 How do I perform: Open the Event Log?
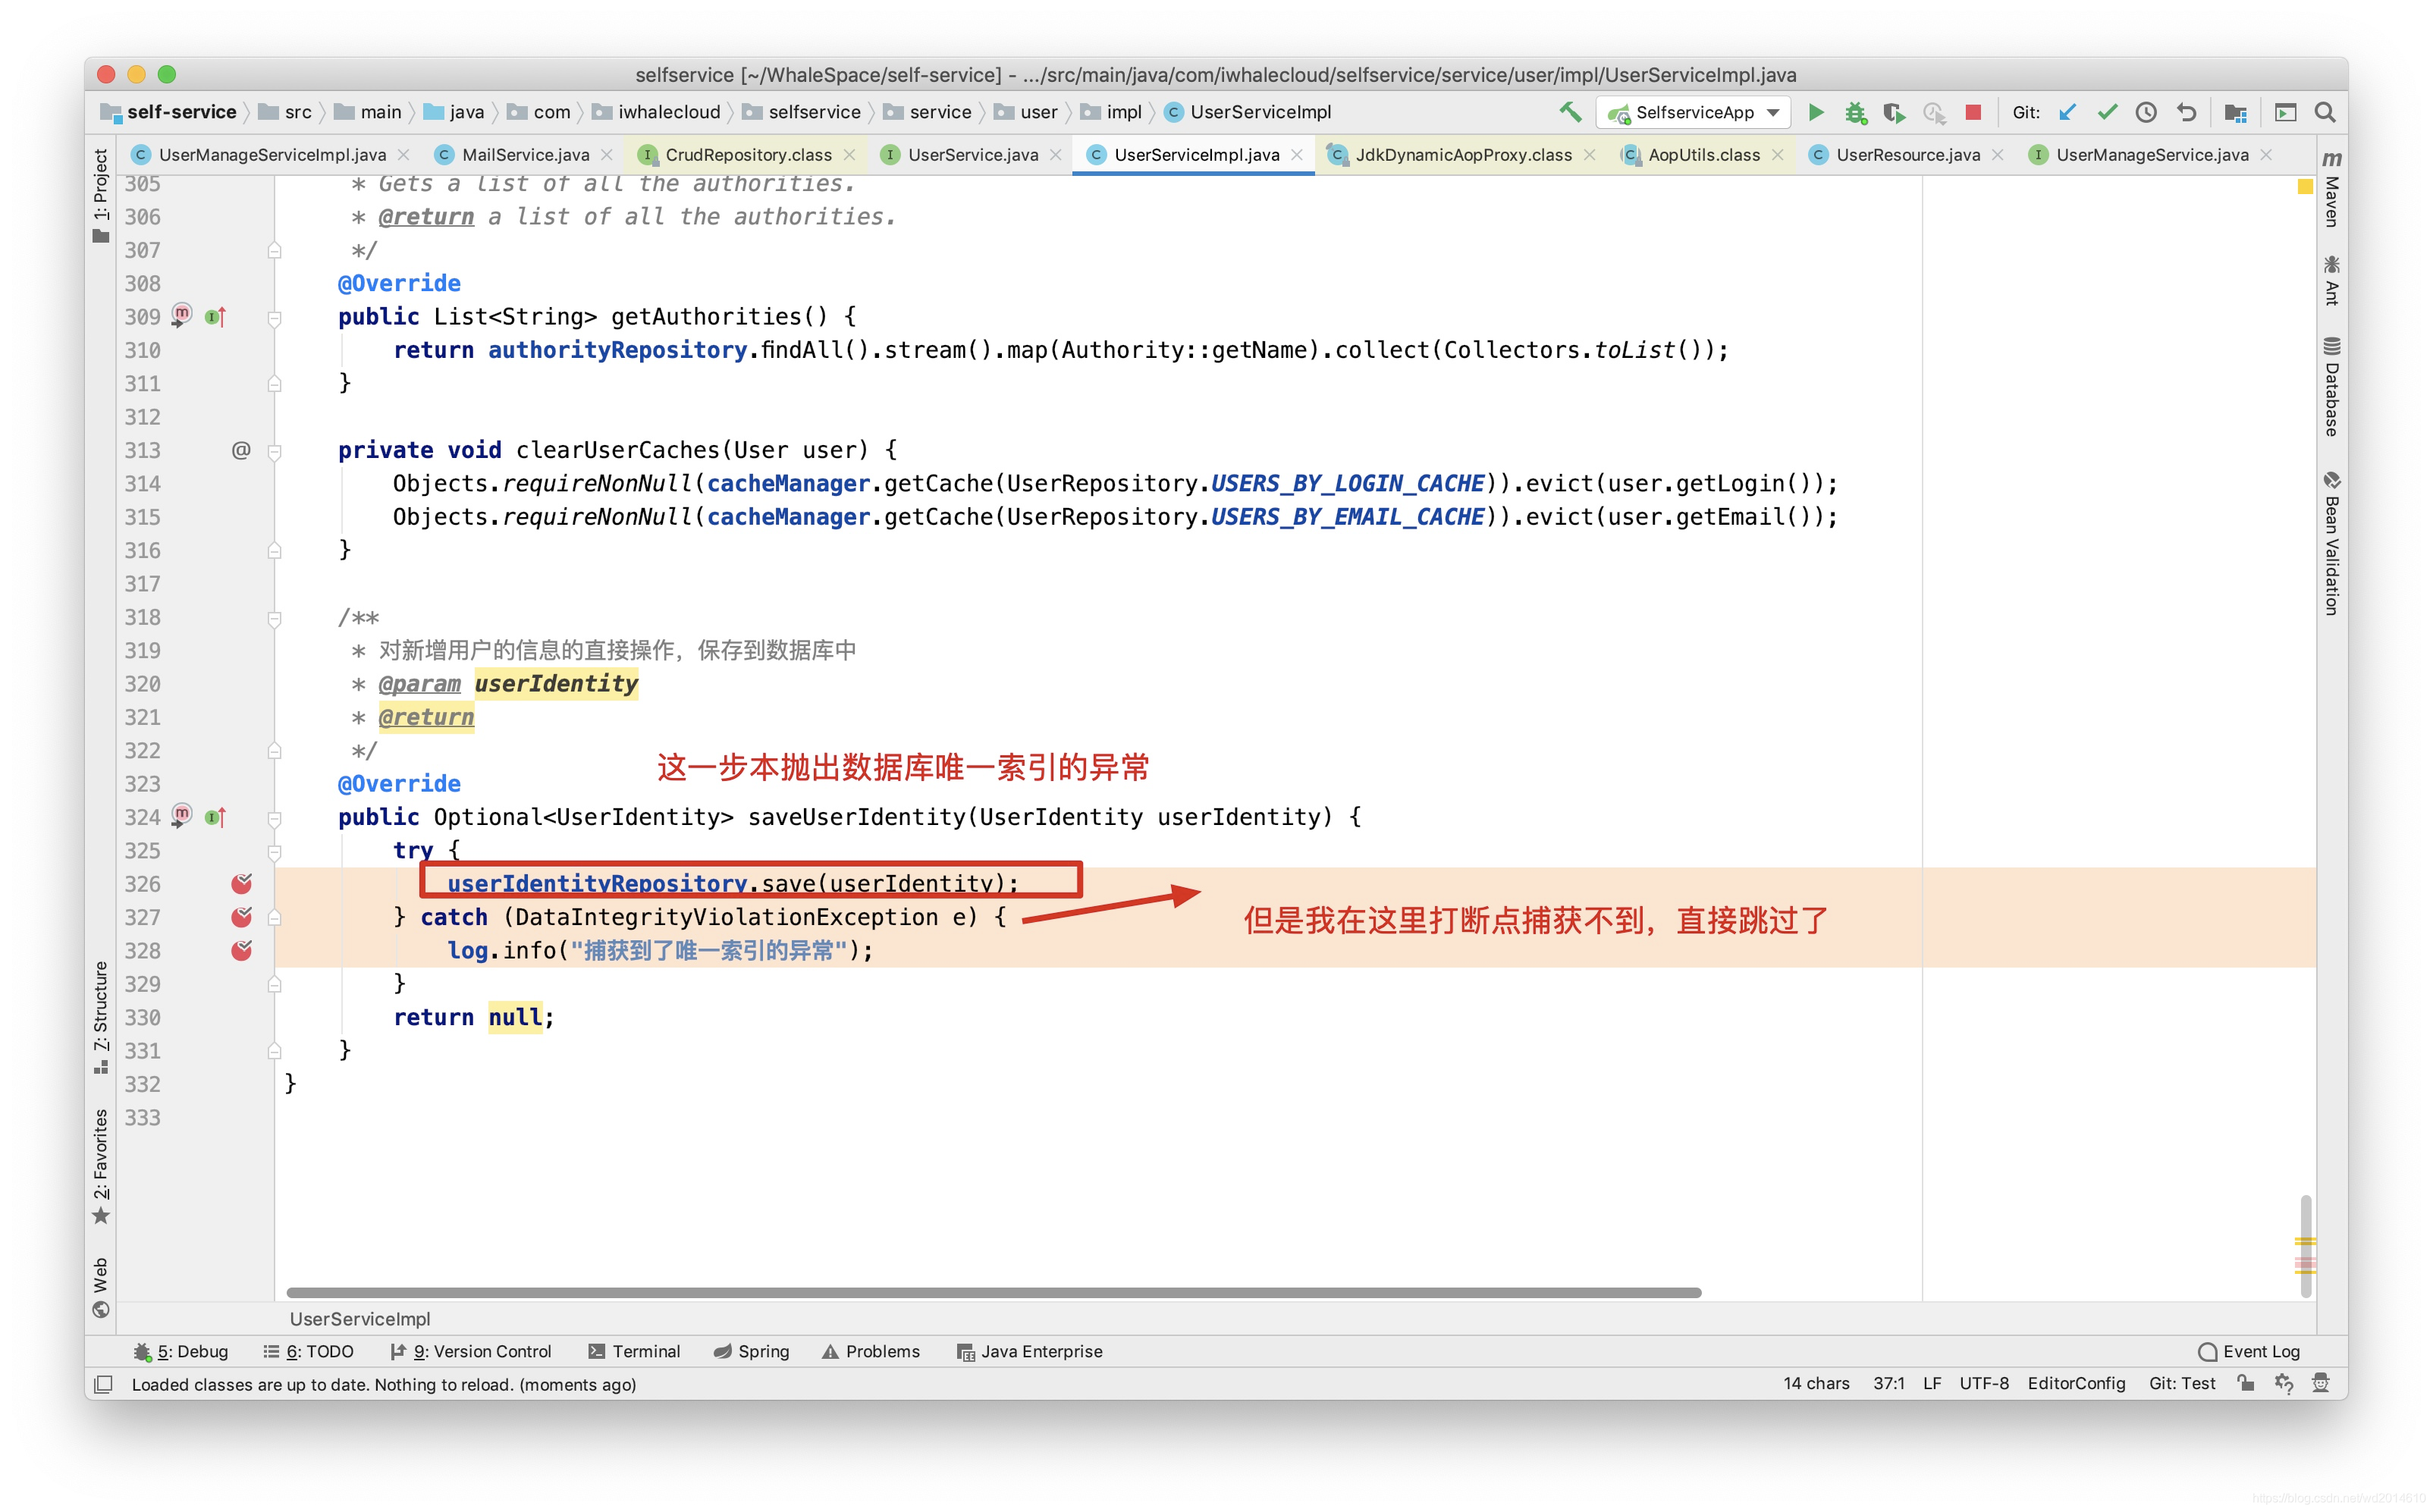(2248, 1351)
